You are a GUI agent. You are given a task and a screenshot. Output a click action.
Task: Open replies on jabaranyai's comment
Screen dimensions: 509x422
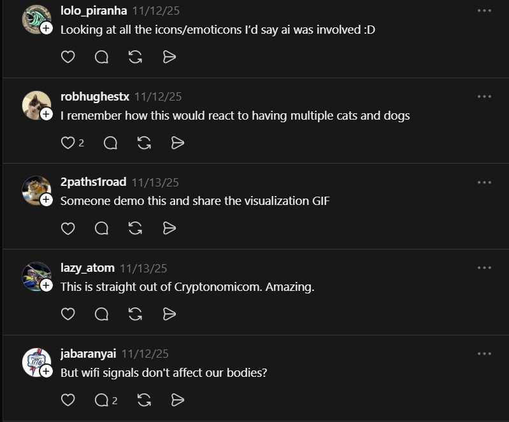[x=104, y=400]
